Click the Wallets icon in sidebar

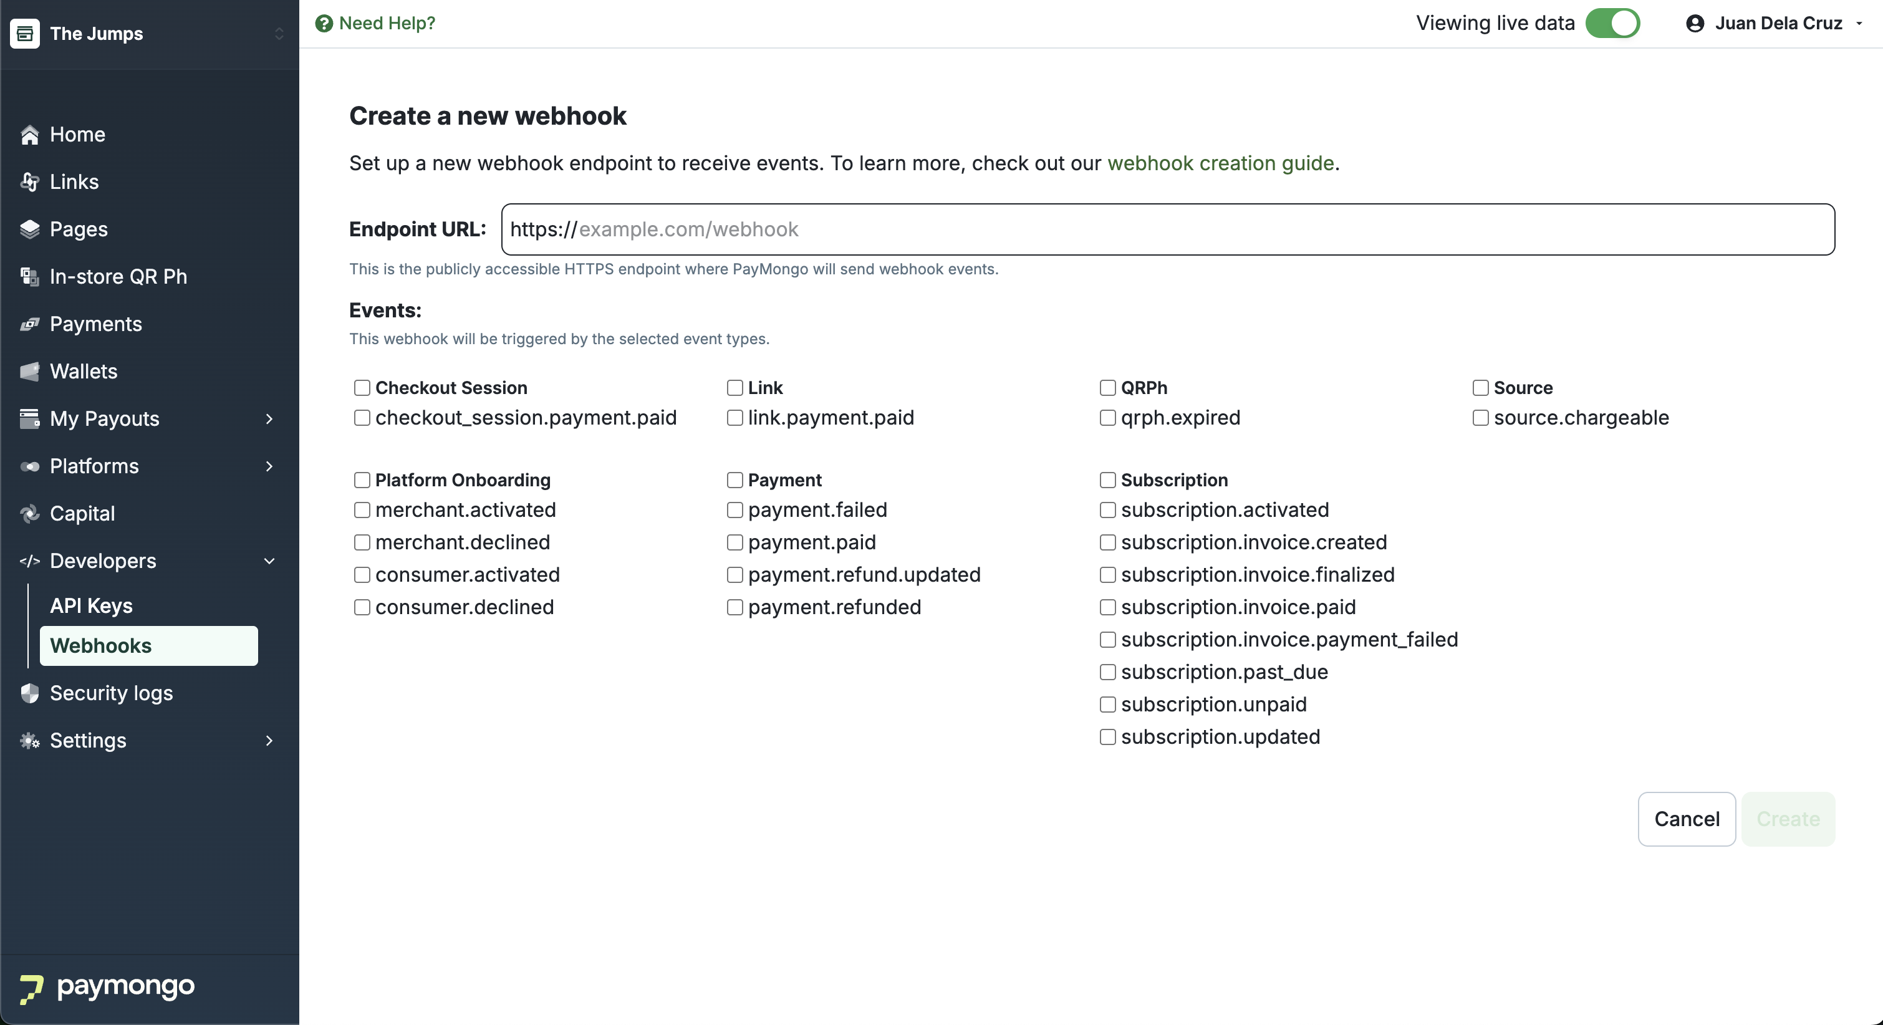click(29, 372)
